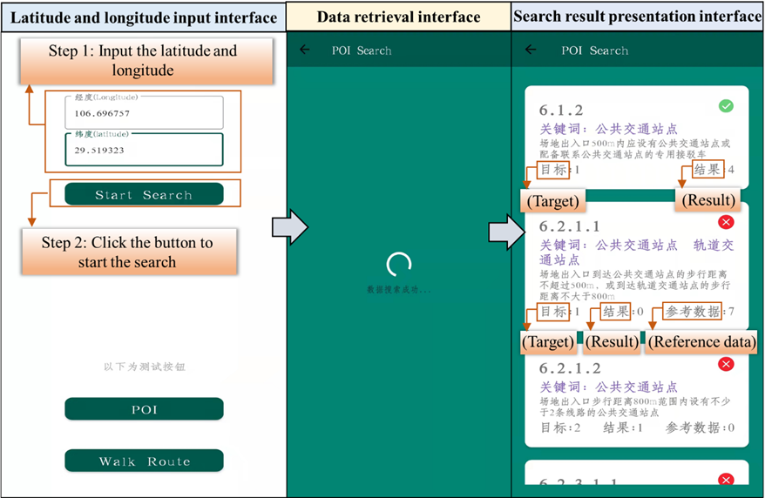Tap the POI test button
The width and height of the screenshot is (772, 498).
click(144, 409)
